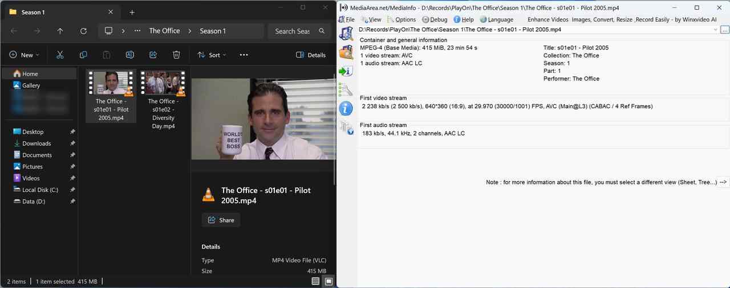Open Videos in navigation pane
The height and width of the screenshot is (288, 730).
pyautogui.click(x=39, y=178)
